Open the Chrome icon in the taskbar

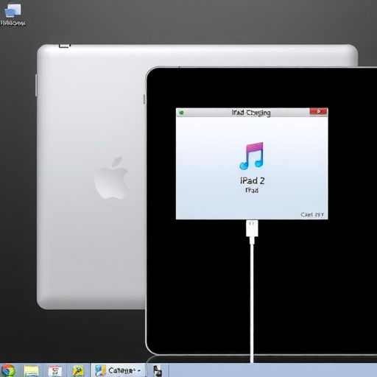[8, 370]
